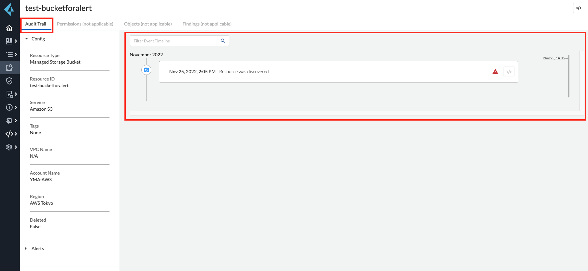
Task: Click the blue app logo in the sidebar
Action: coord(9,9)
